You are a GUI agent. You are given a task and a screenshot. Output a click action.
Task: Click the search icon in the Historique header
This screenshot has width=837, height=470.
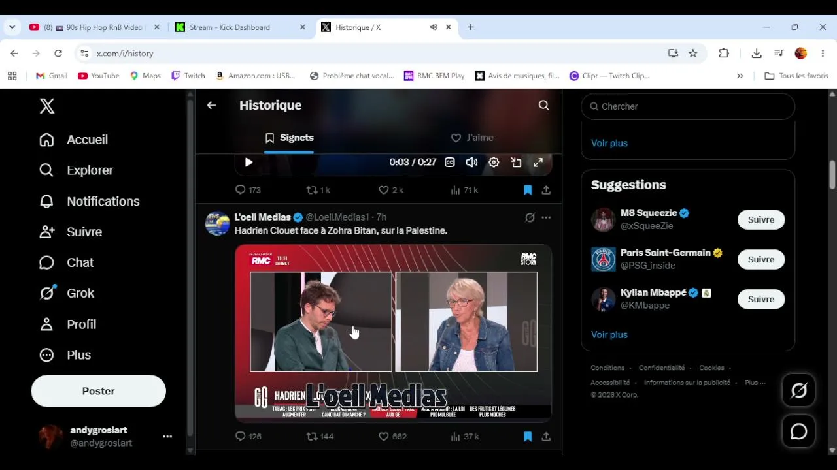tap(543, 105)
